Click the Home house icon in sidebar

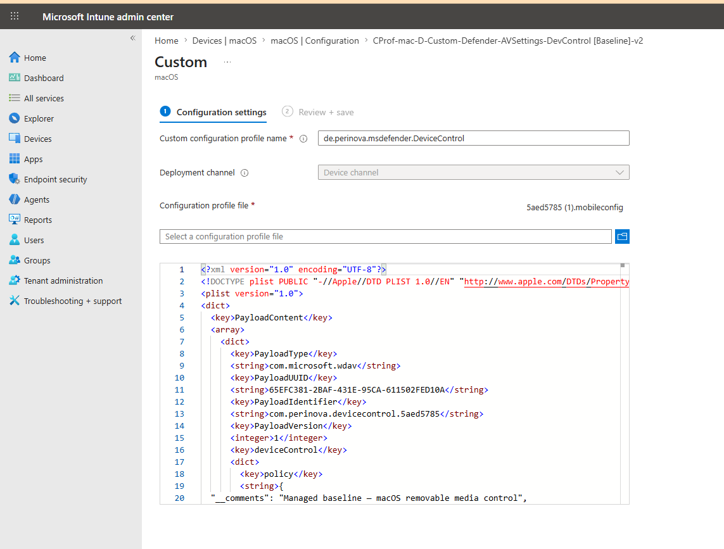pos(15,57)
